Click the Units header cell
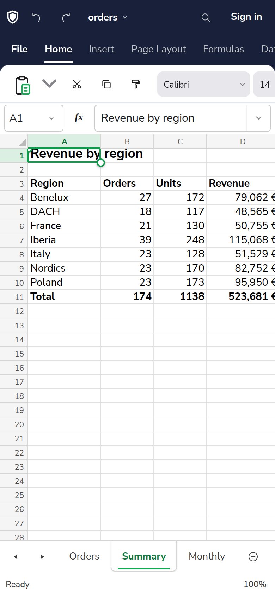The width and height of the screenshot is (275, 597). point(180,184)
